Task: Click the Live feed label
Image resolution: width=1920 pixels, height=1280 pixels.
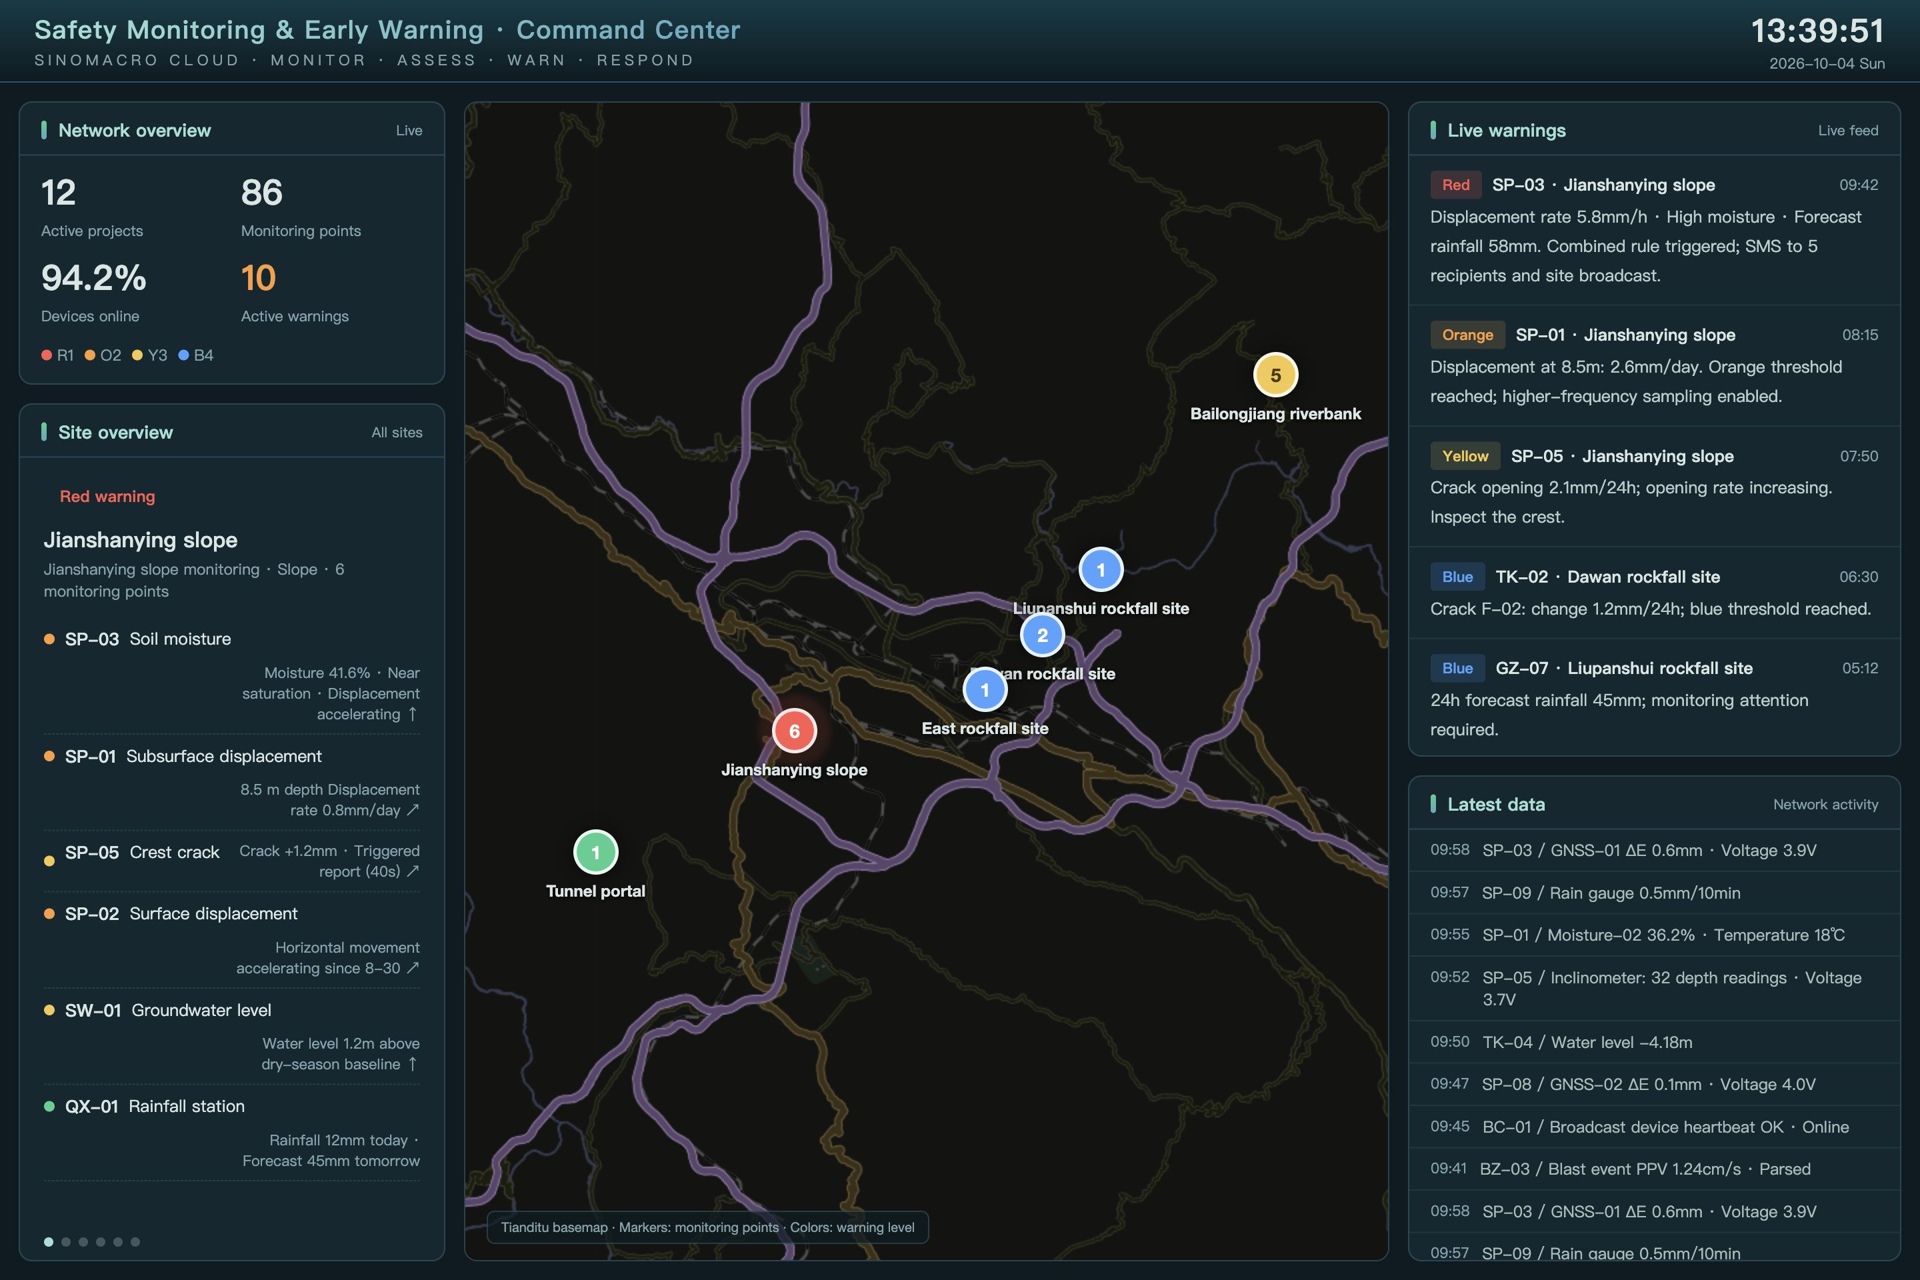Action: pos(1847,131)
